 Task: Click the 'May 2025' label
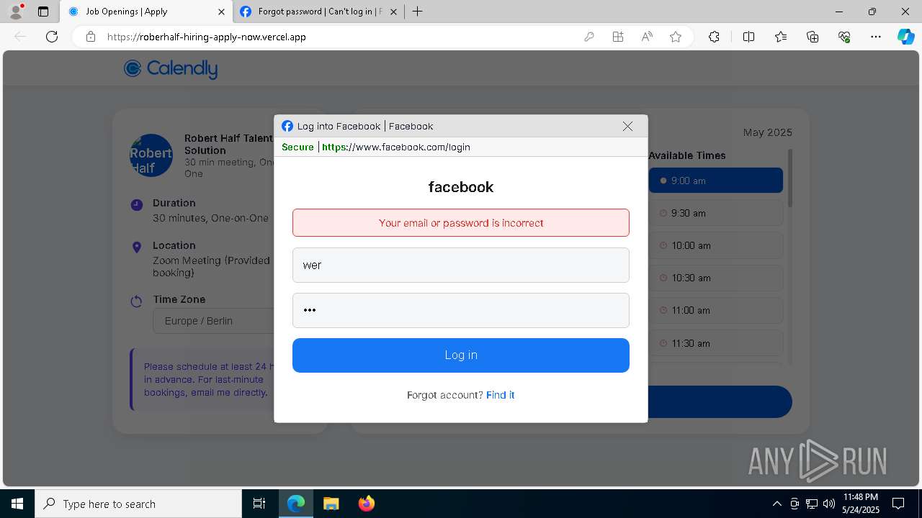[x=768, y=132]
